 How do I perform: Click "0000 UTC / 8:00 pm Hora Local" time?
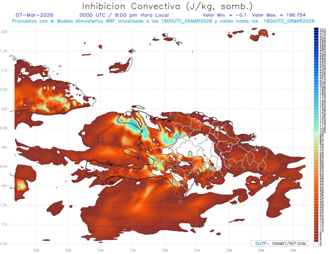tap(124, 15)
